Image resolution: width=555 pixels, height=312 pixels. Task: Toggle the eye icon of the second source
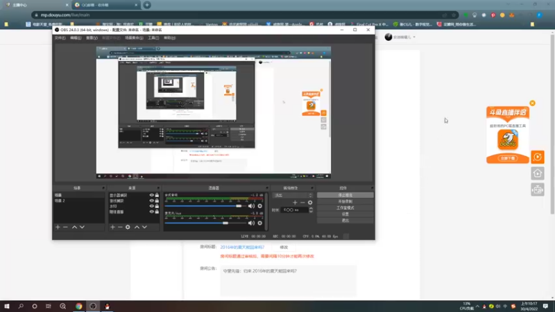click(x=151, y=200)
